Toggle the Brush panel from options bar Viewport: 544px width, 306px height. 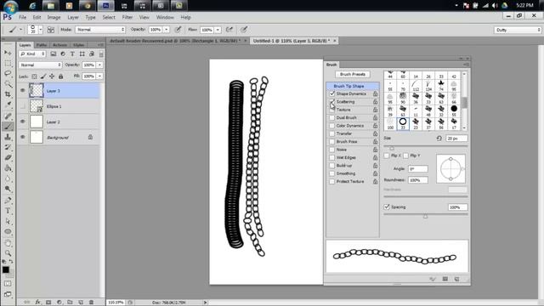pyautogui.click(x=51, y=30)
